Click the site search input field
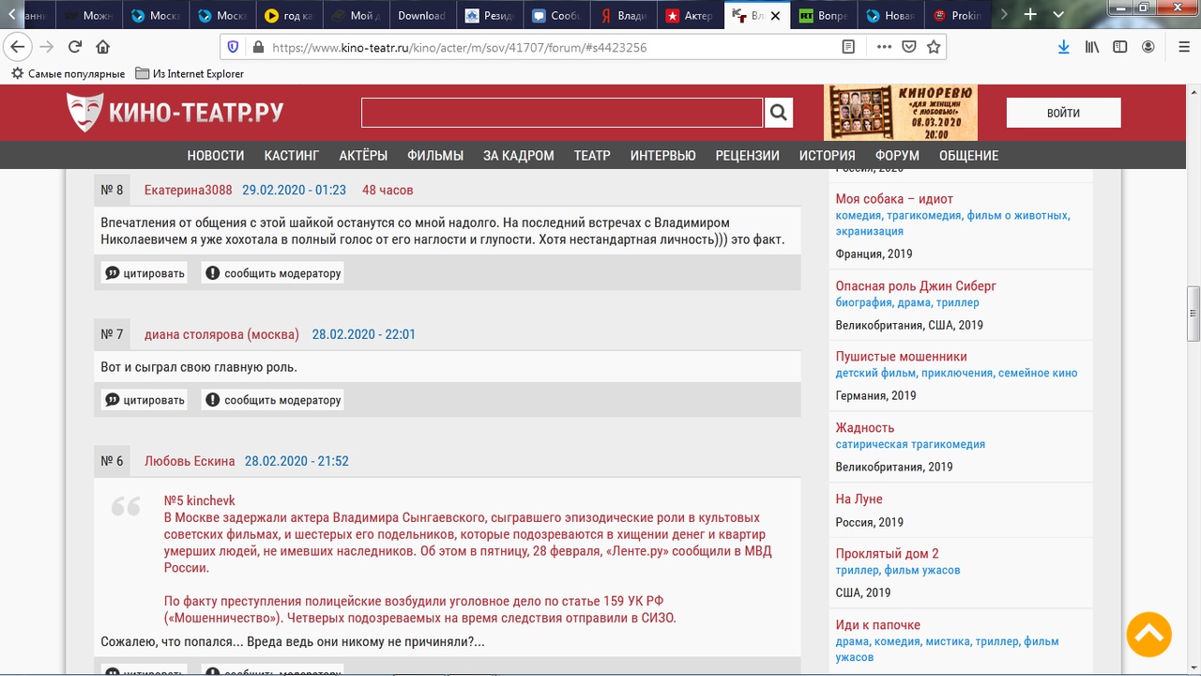The image size is (1201, 676). [x=562, y=113]
